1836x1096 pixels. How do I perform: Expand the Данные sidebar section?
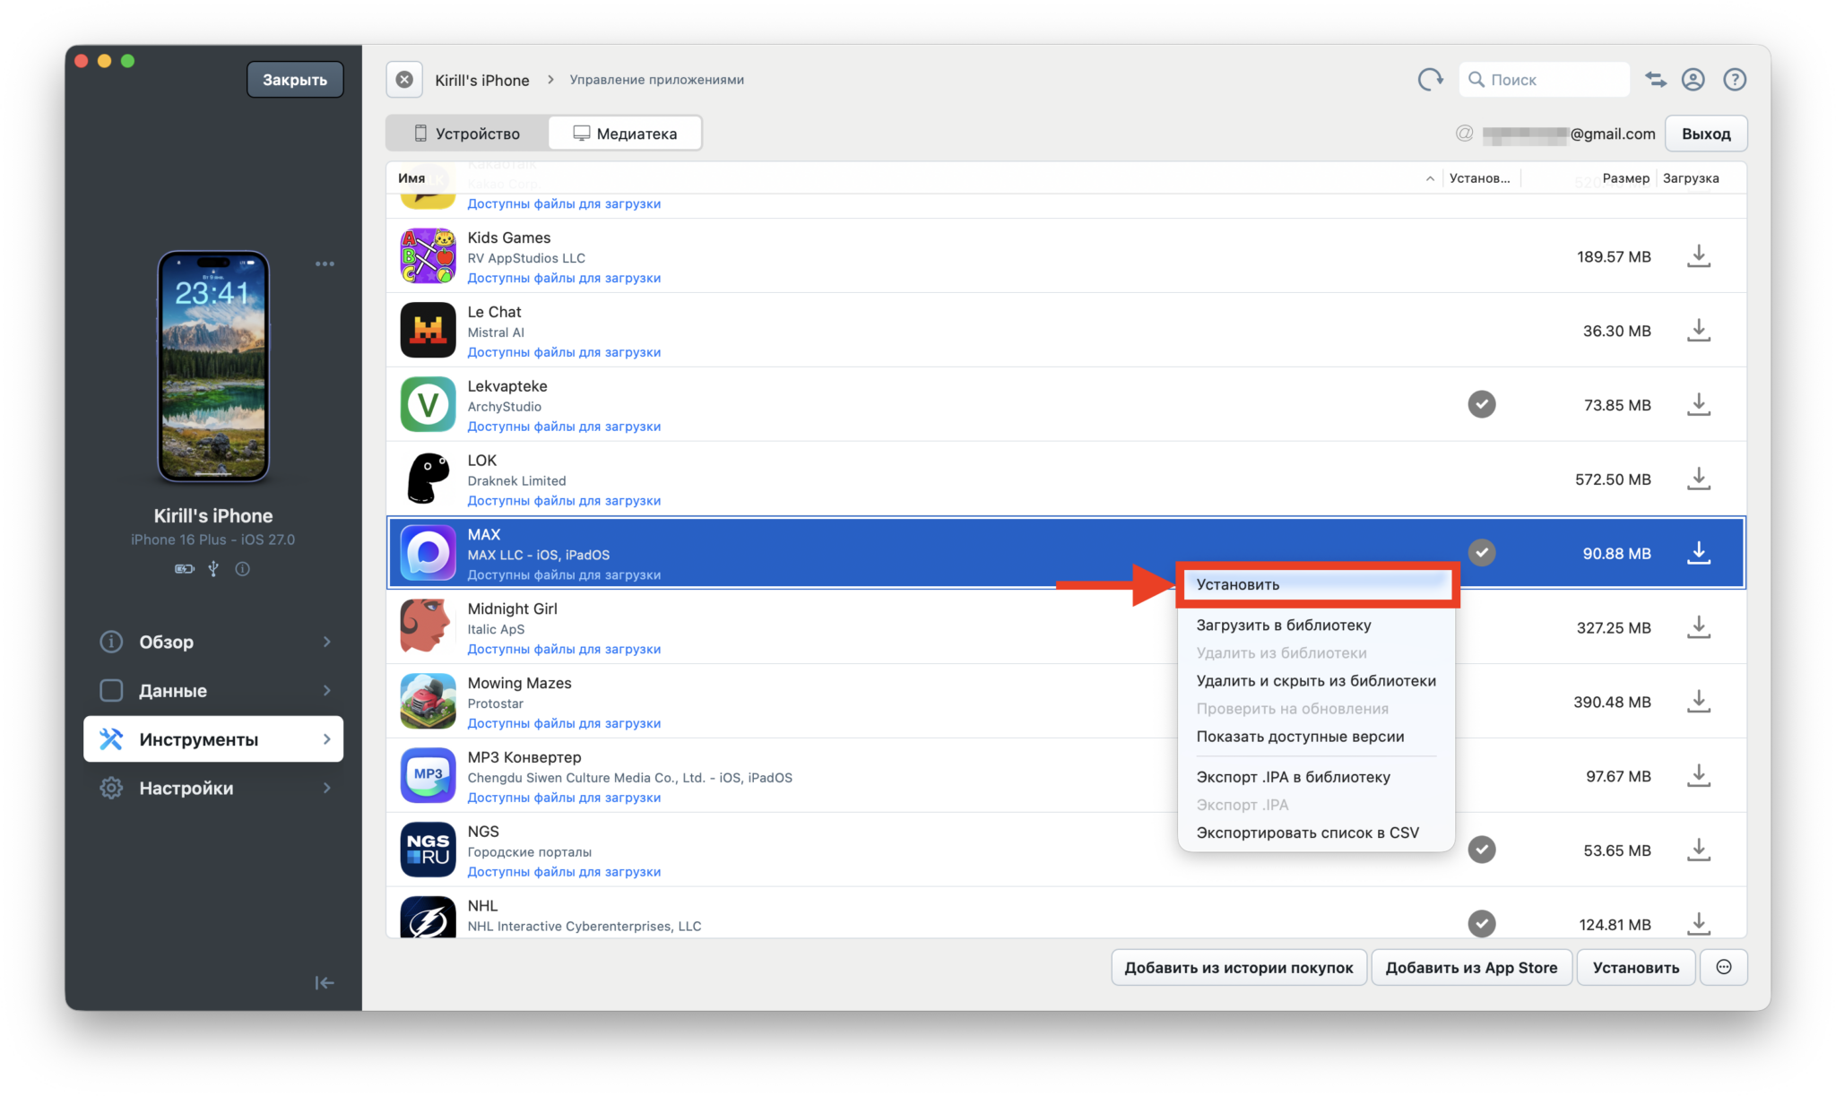pos(213,691)
